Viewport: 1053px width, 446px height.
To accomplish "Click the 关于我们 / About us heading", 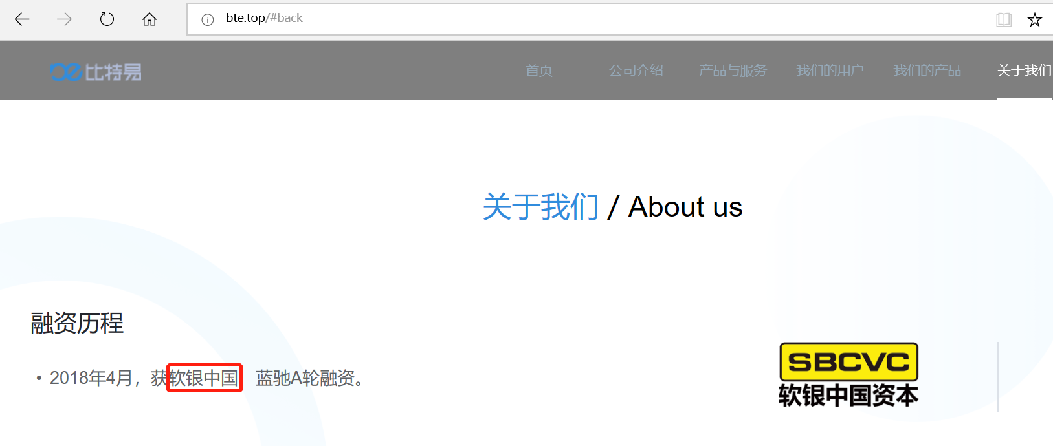I will pyautogui.click(x=612, y=207).
